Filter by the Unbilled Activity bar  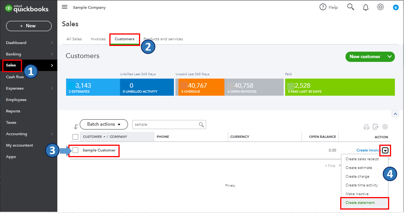147,87
